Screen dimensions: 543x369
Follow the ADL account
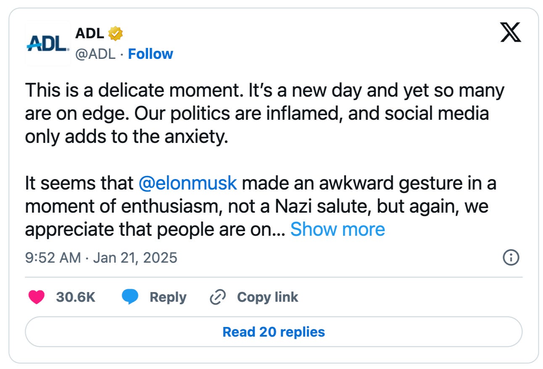tap(150, 54)
